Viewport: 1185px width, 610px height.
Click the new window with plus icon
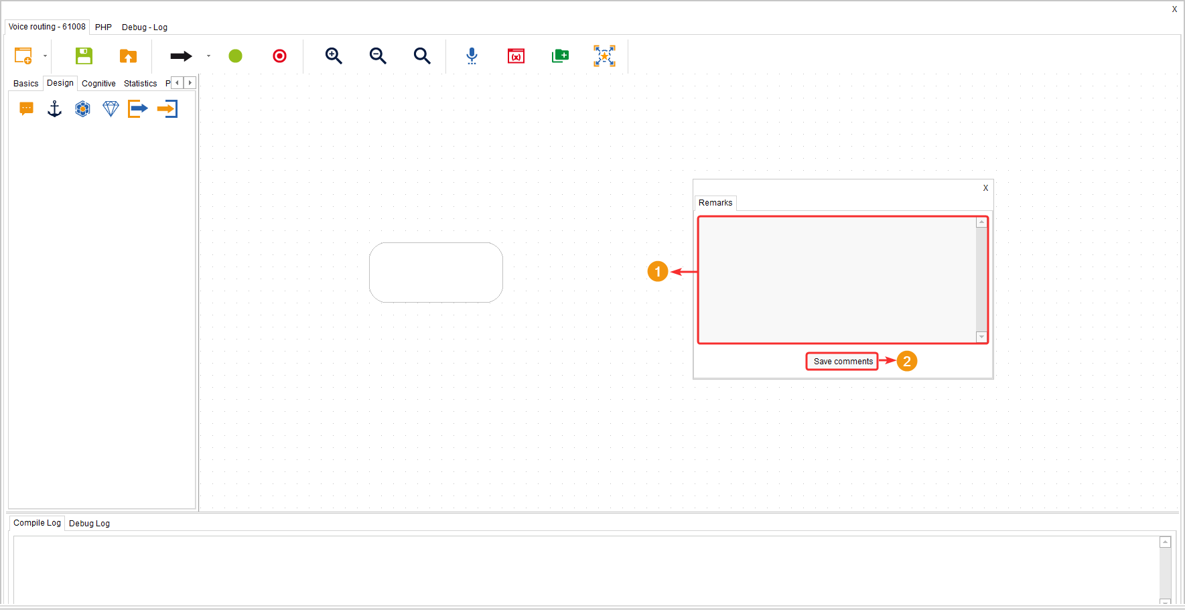[23, 56]
